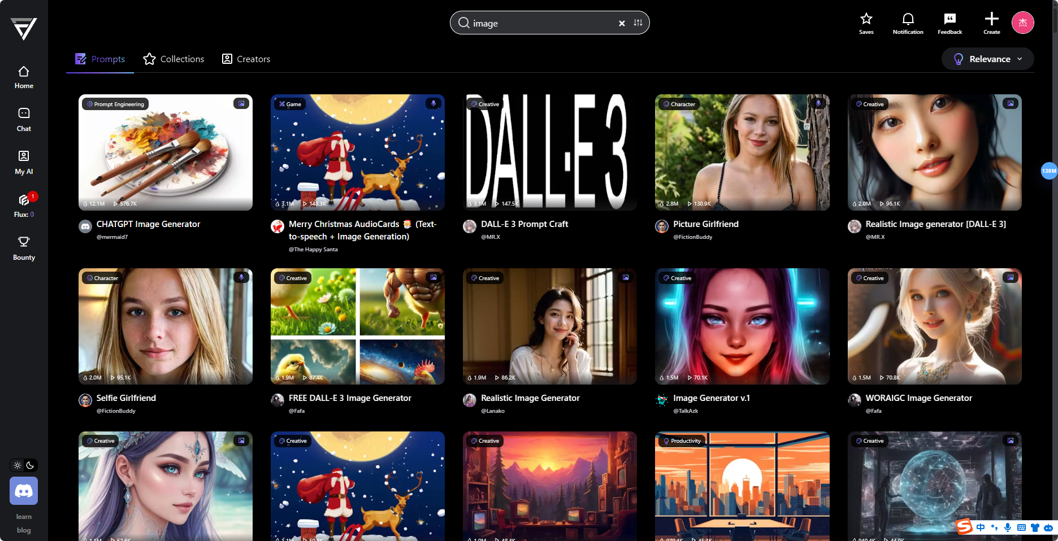Open the blog link in the sidebar
Image resolution: width=1058 pixels, height=541 pixels.
point(24,530)
